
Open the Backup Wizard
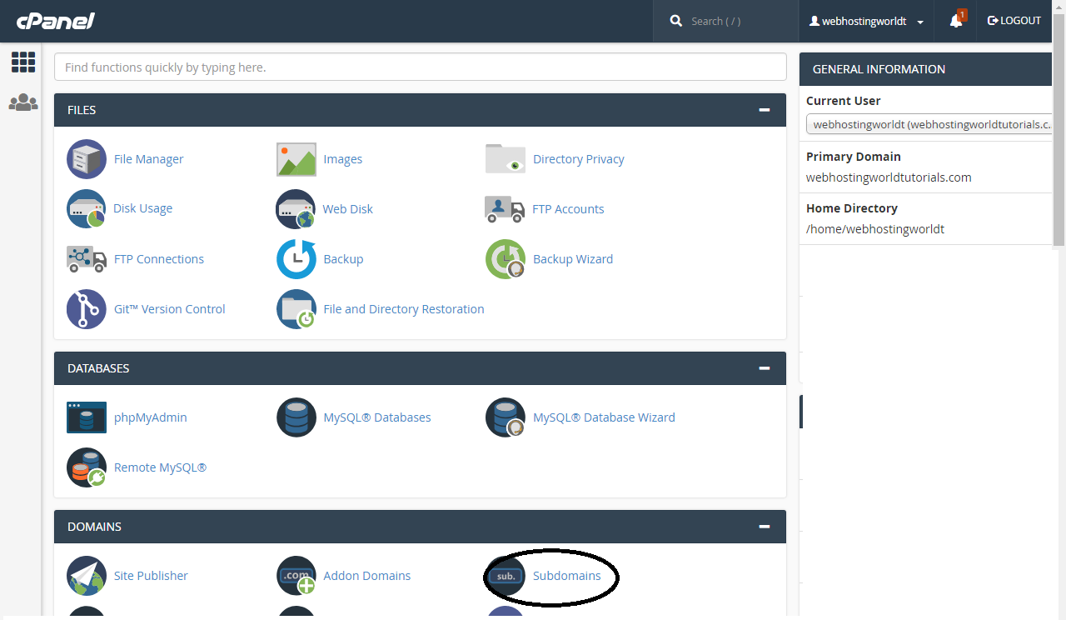click(x=572, y=258)
